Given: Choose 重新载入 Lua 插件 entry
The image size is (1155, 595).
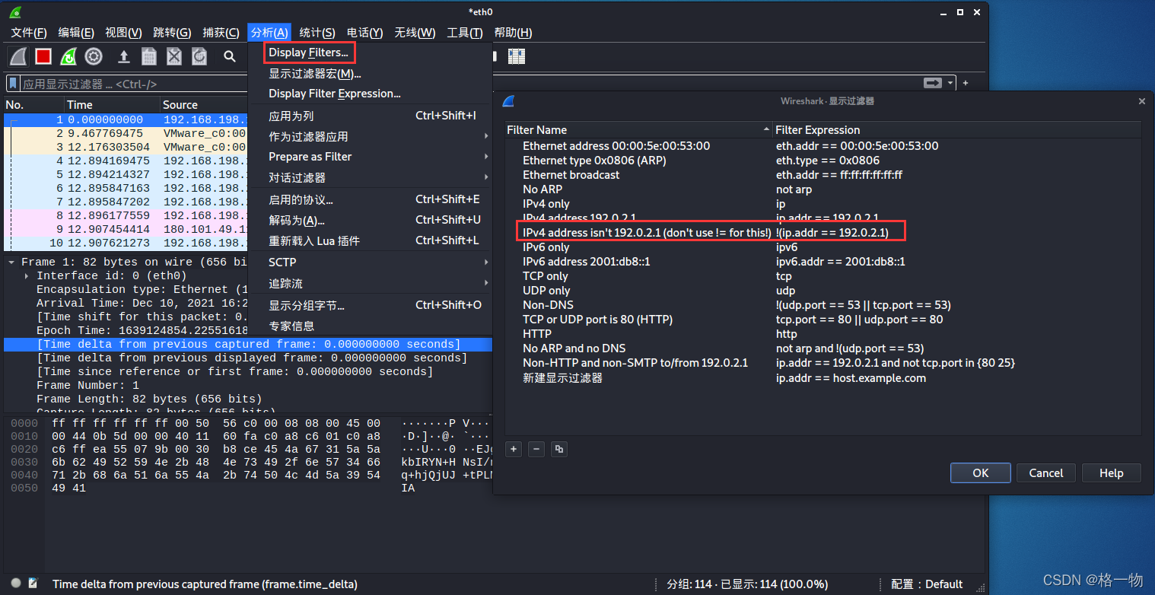Looking at the screenshot, I should (370, 240).
